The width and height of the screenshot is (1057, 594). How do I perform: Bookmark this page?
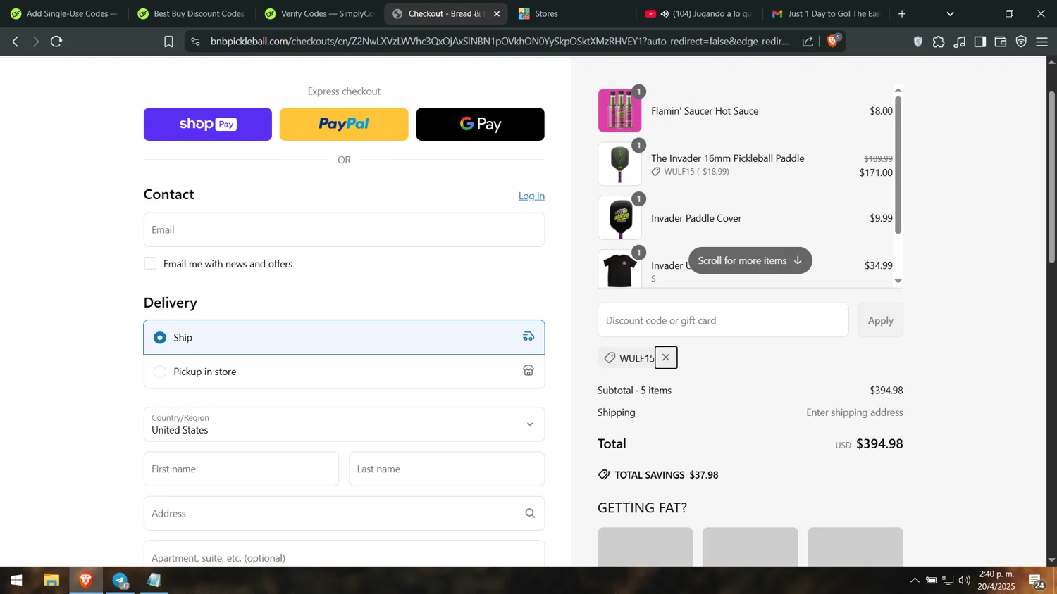(x=168, y=42)
